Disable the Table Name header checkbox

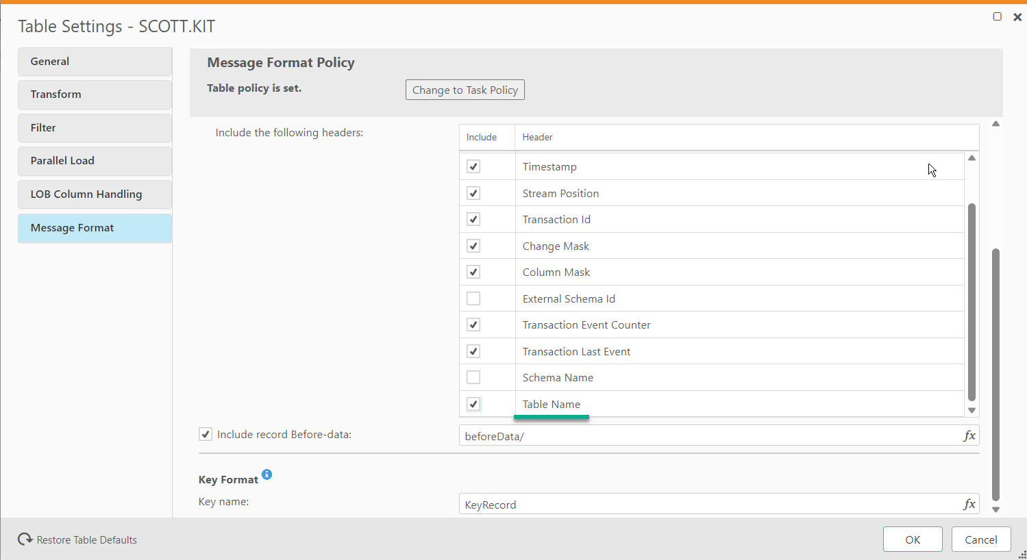coord(473,404)
